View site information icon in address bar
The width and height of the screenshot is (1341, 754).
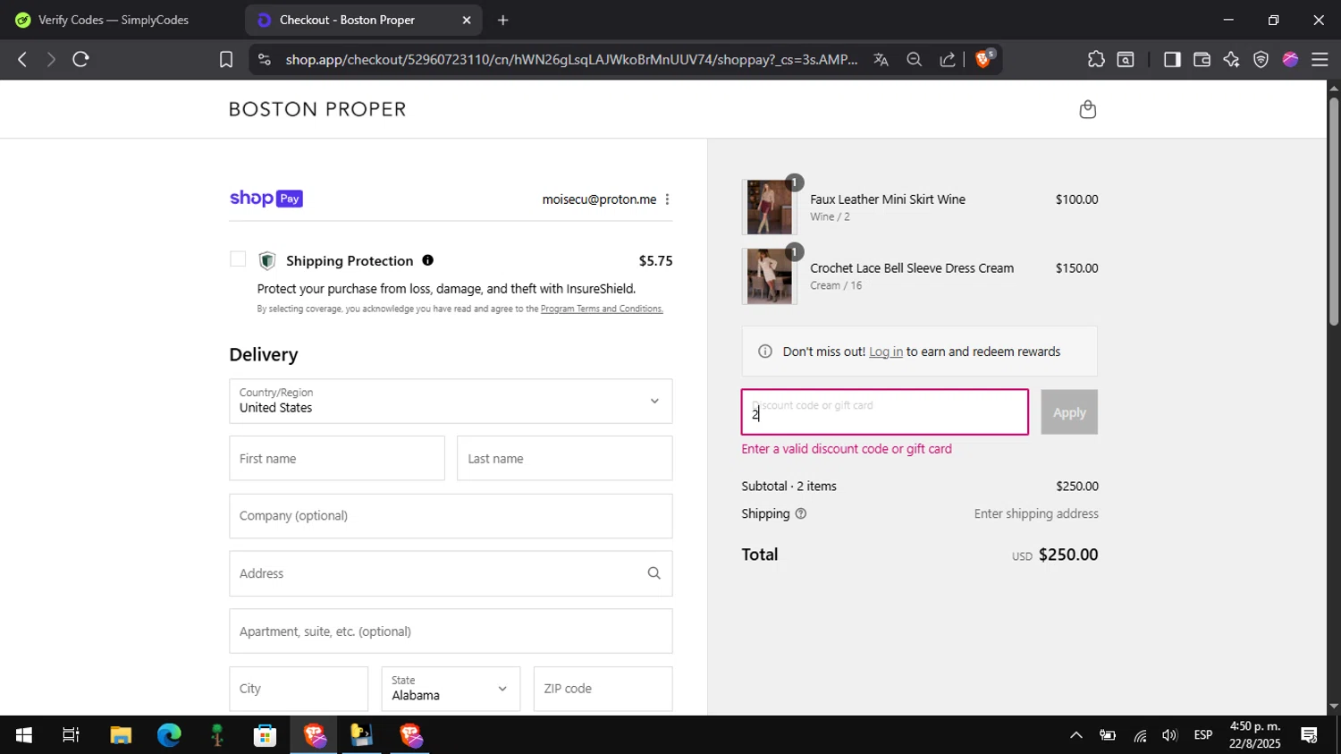pos(264,59)
